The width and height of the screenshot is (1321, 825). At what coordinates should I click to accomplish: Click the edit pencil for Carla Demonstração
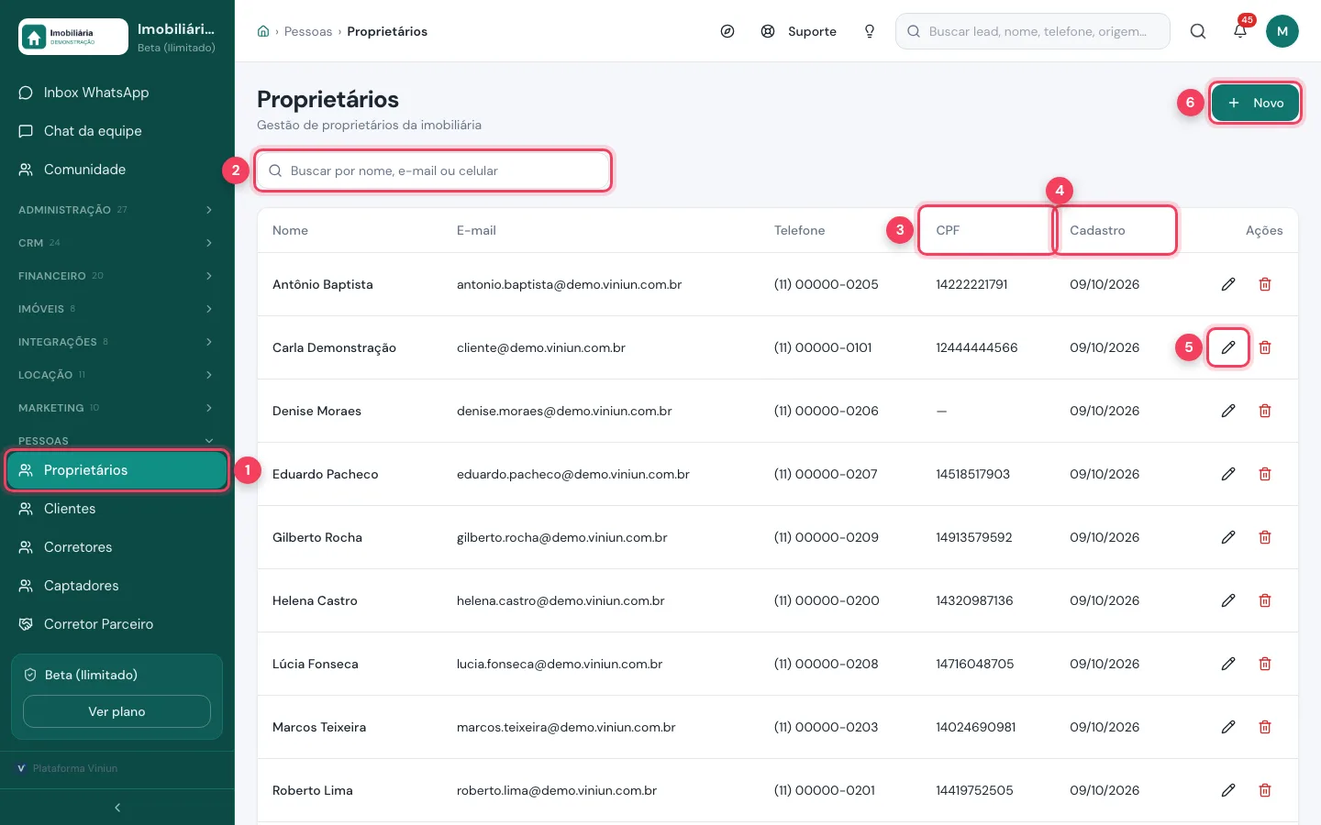tap(1228, 347)
